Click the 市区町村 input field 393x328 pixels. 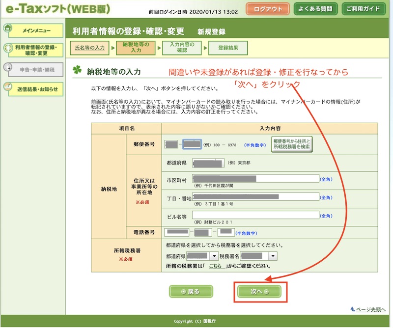255,179
